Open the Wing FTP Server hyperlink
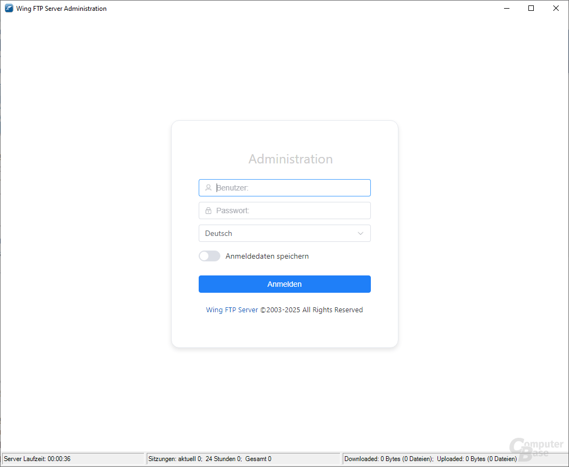The image size is (569, 467). (x=232, y=310)
